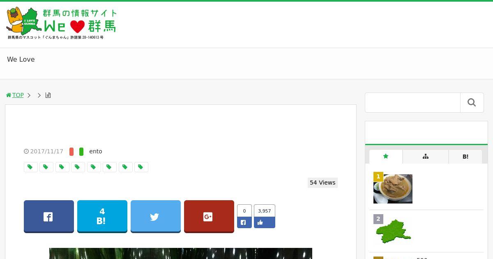
Task: Click the eighth tag icon
Action: pos(141,167)
